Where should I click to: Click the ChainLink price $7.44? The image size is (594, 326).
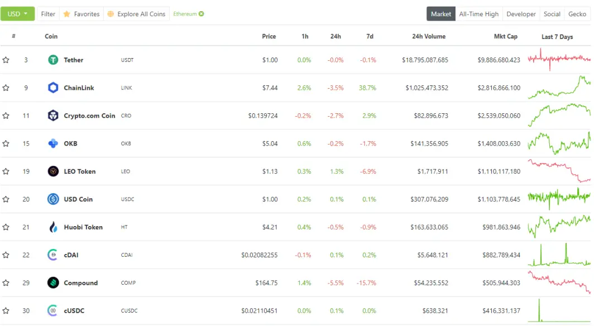click(x=270, y=88)
